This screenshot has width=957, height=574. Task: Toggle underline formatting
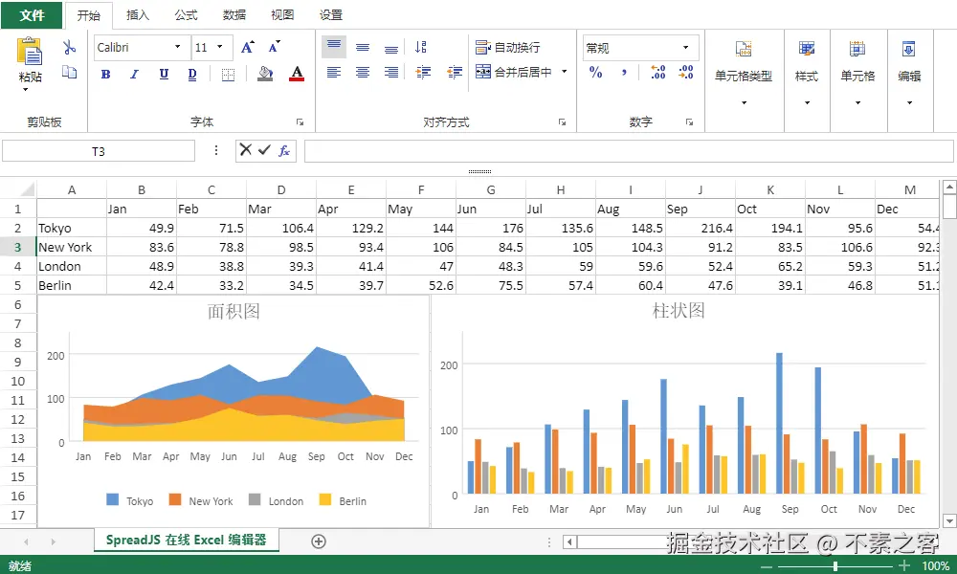(x=164, y=75)
